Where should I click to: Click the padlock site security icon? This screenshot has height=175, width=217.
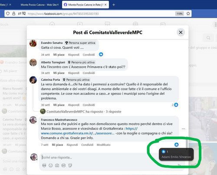click(13, 13)
